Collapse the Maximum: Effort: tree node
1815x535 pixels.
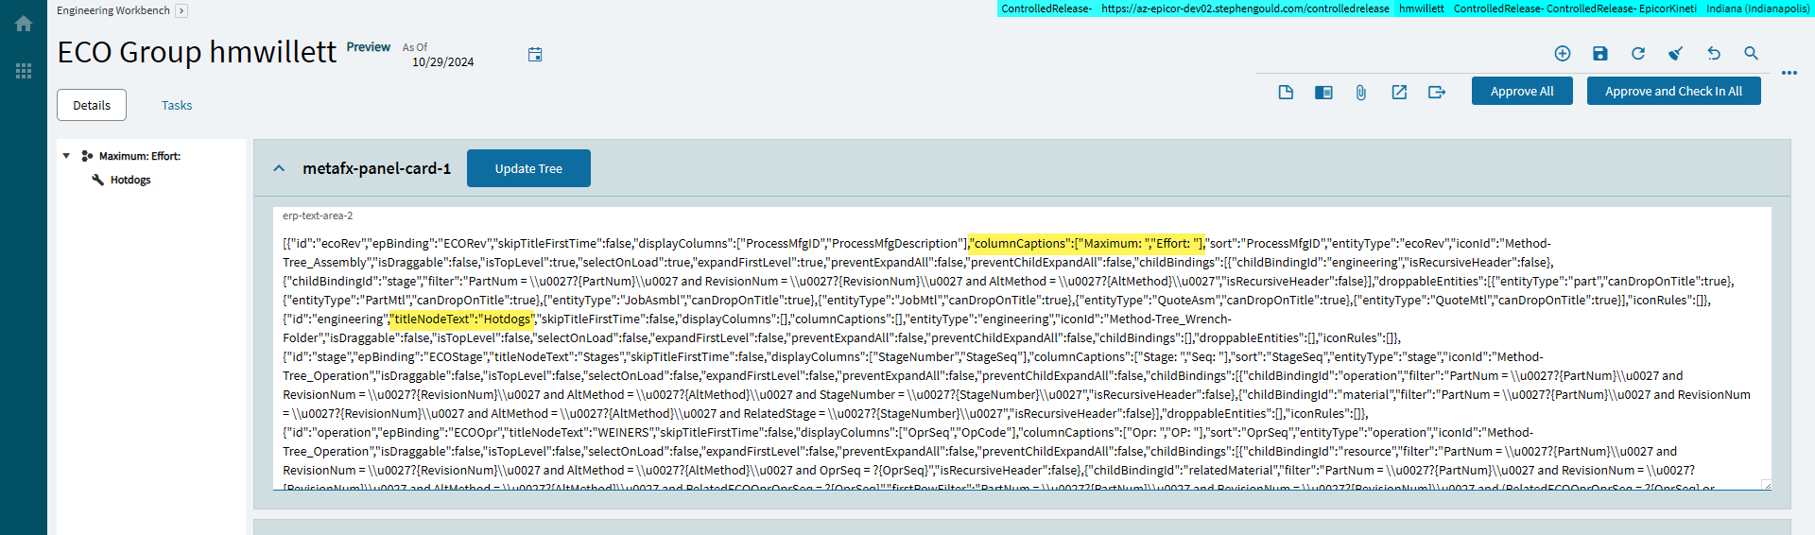click(x=66, y=156)
